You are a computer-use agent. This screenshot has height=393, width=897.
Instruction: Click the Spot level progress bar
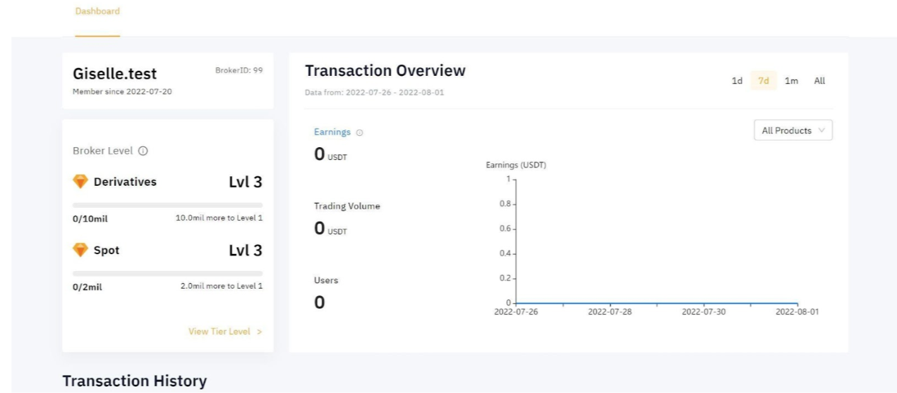coord(167,274)
